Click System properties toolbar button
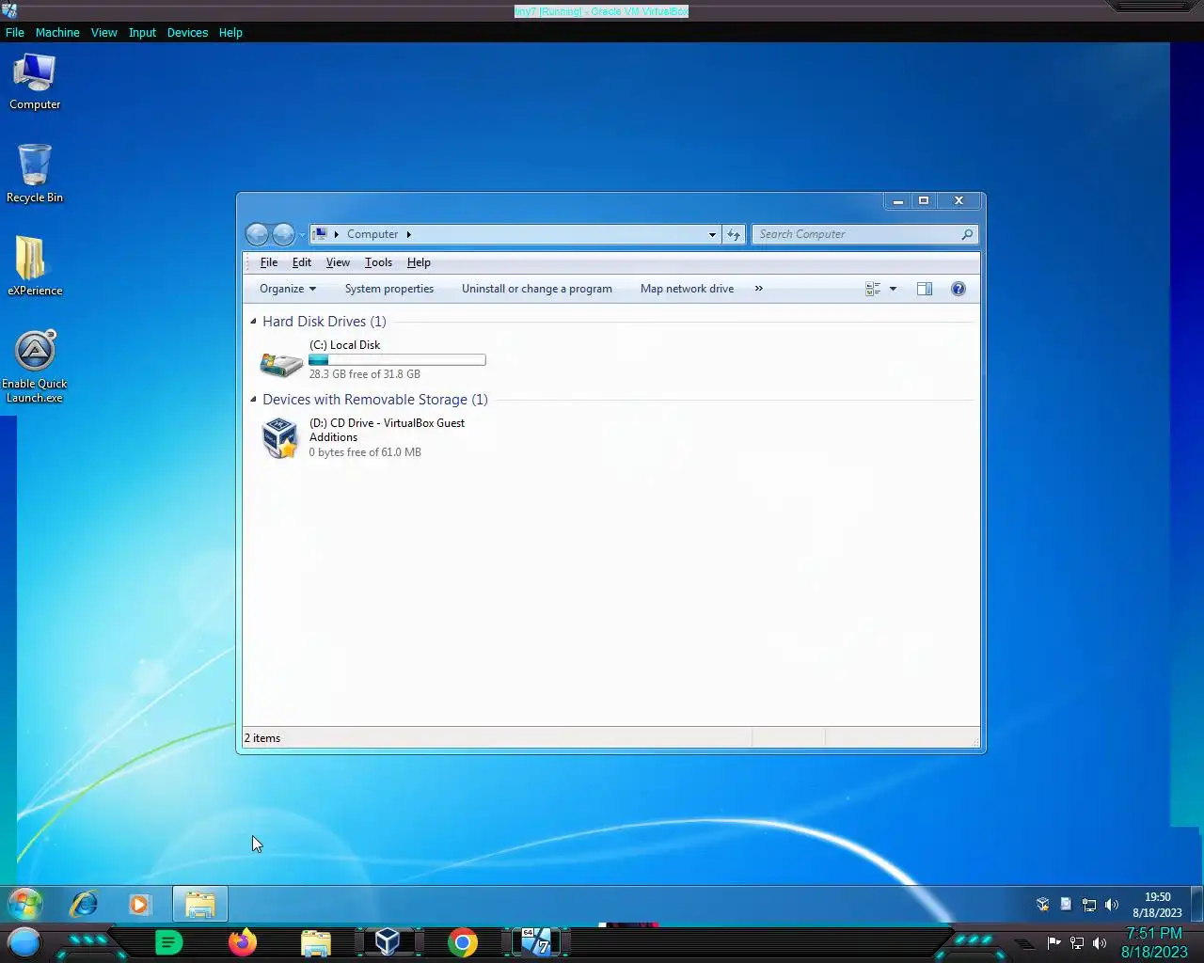This screenshot has height=963, width=1204. point(389,289)
